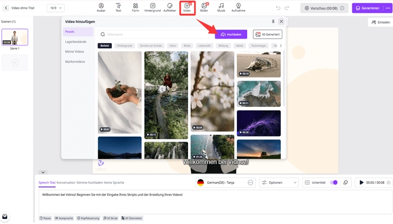This screenshot has width=393, height=224.
Task: Close the Video hinzufügen panel
Action: click(281, 21)
